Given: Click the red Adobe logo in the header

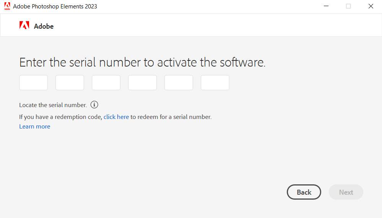Looking at the screenshot, I should [24, 26].
